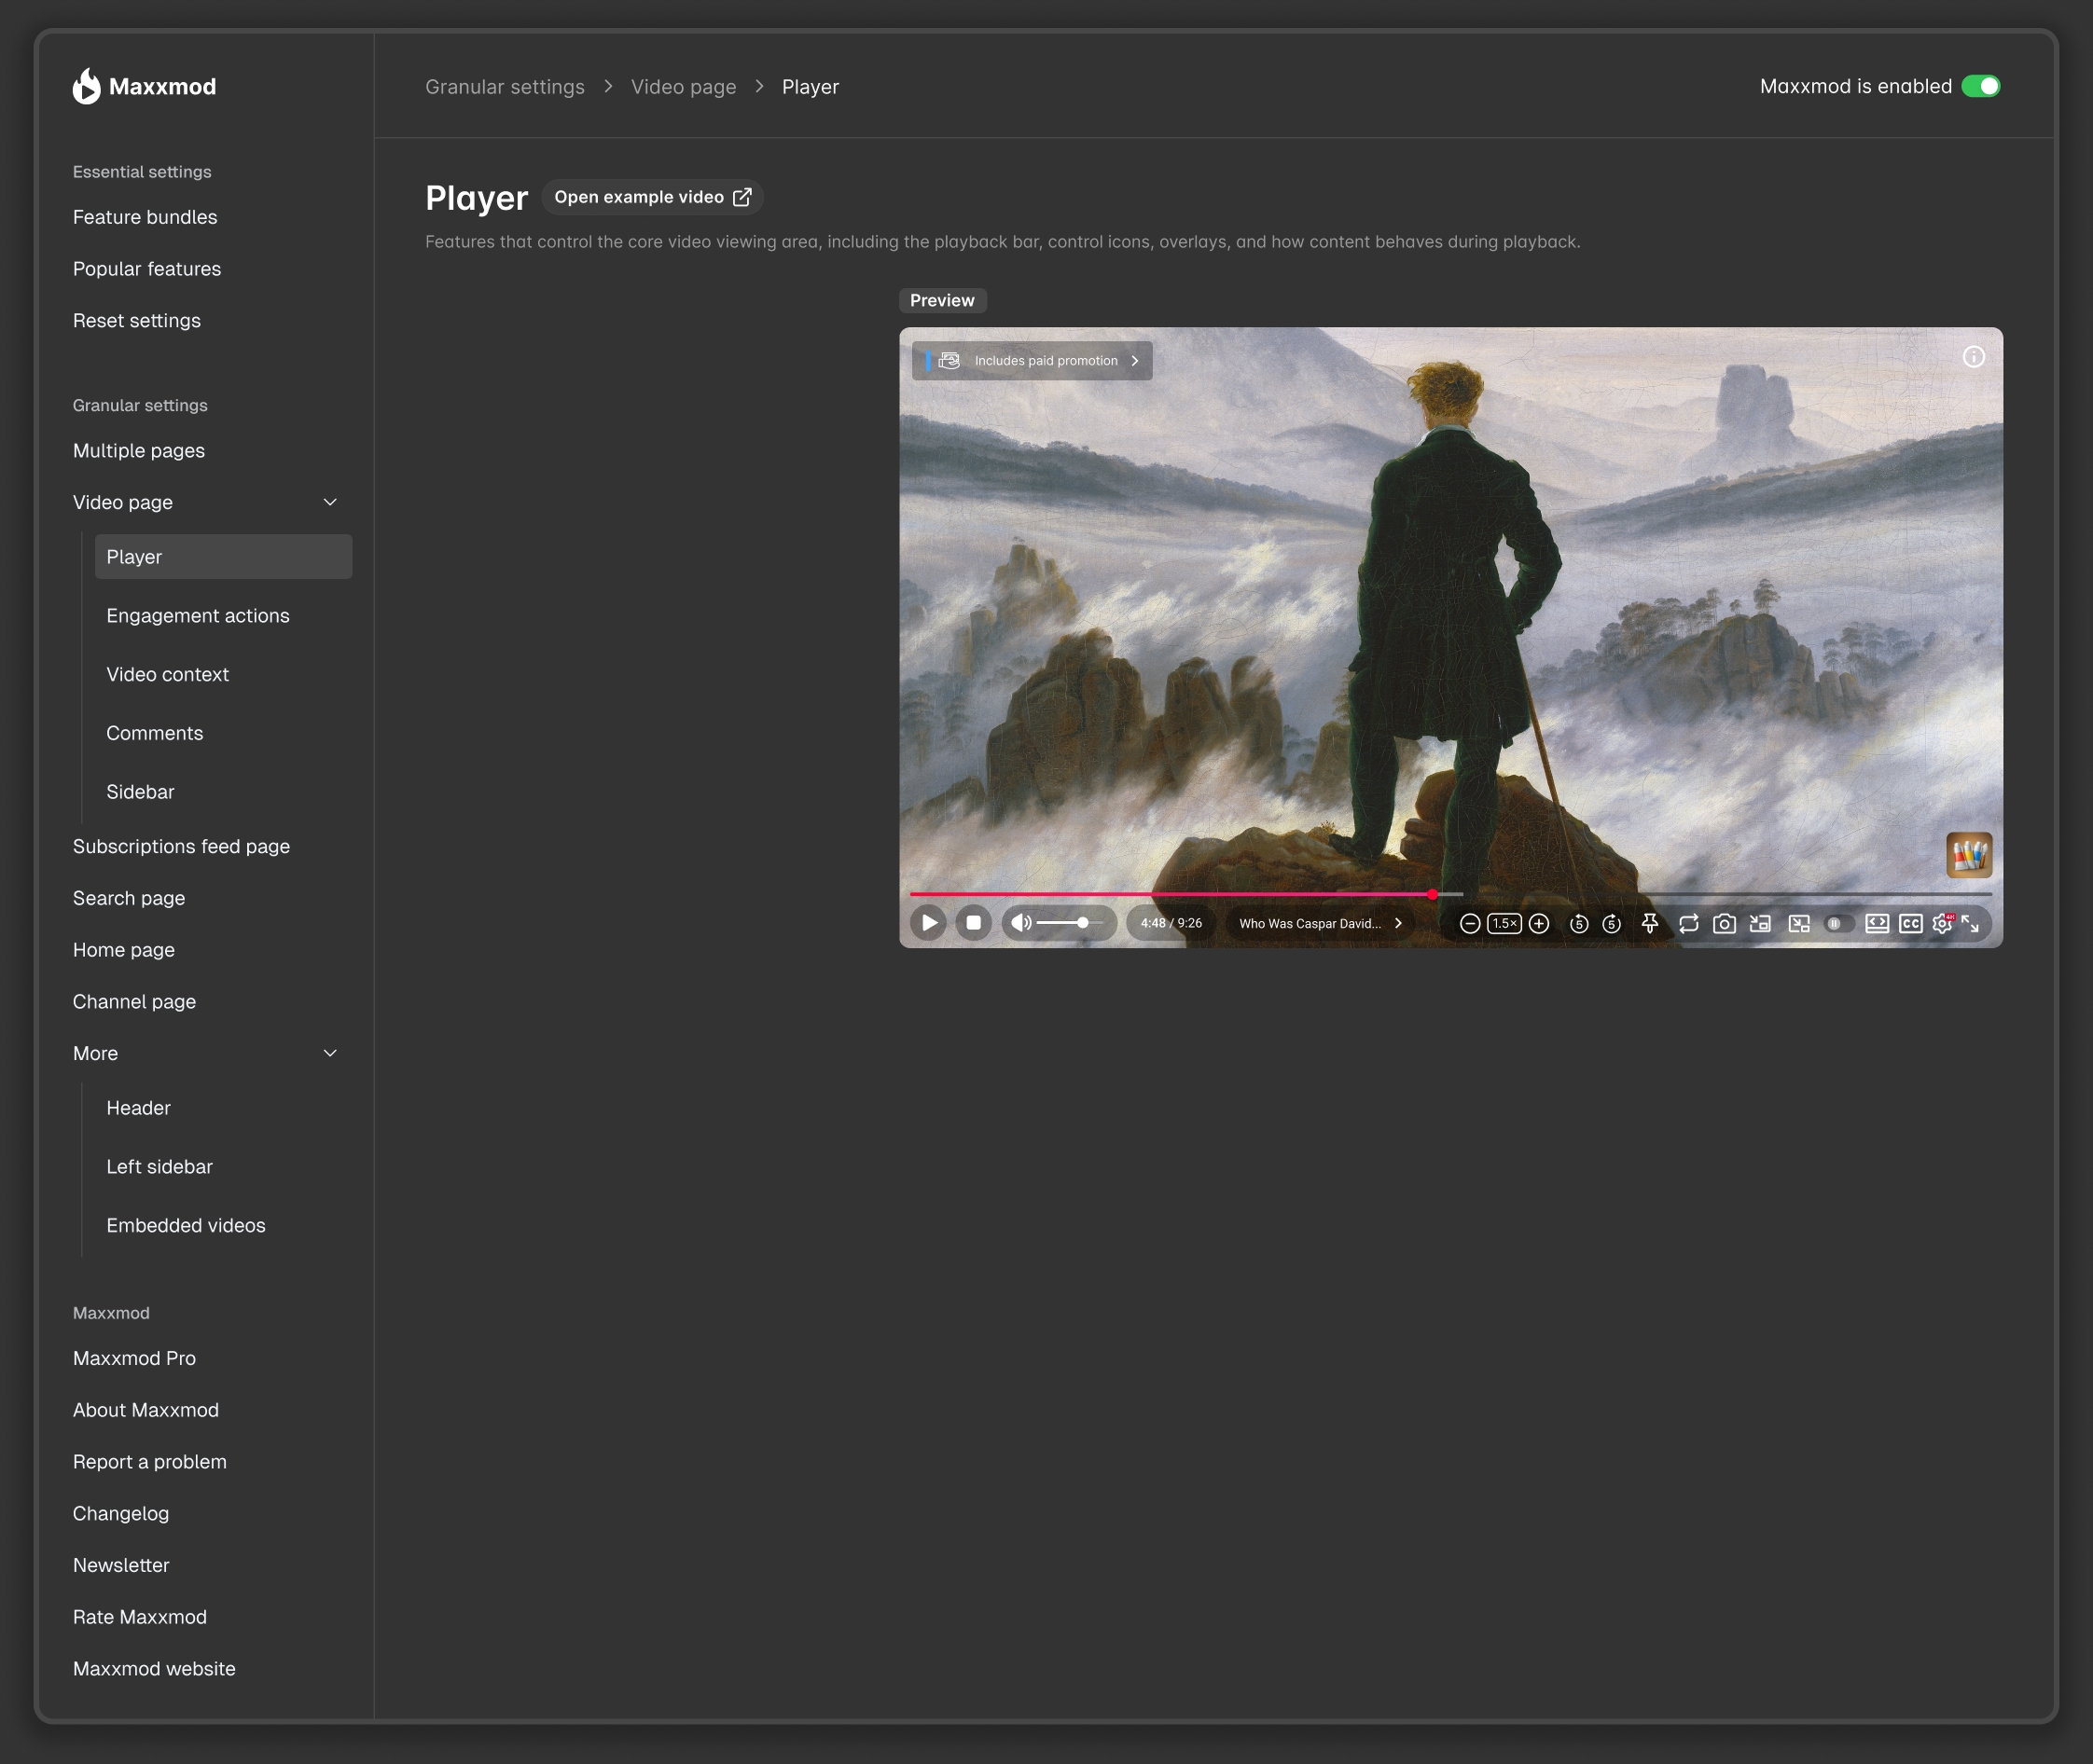Click the volume slider in the player
The height and width of the screenshot is (1764, 2093).
coord(1070,923)
